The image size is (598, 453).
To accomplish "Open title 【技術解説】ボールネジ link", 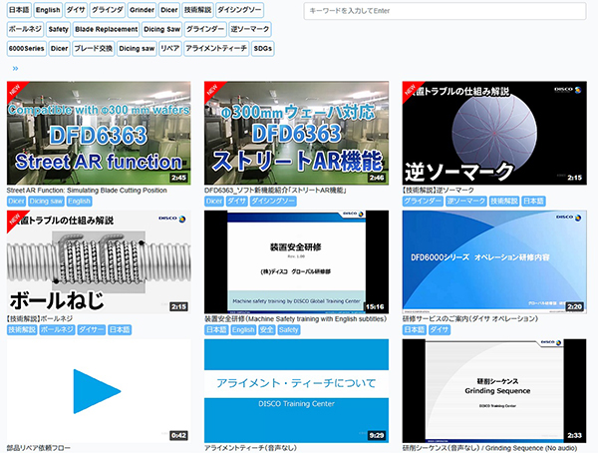I will (40, 318).
